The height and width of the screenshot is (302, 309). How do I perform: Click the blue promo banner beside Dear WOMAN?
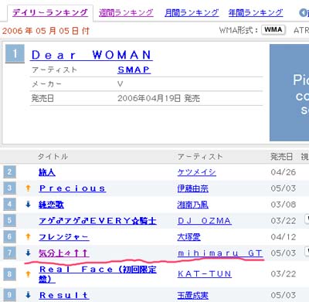(289, 93)
